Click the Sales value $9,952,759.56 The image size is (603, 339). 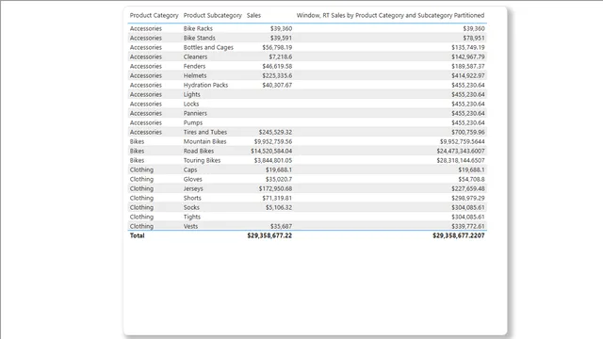click(x=273, y=141)
